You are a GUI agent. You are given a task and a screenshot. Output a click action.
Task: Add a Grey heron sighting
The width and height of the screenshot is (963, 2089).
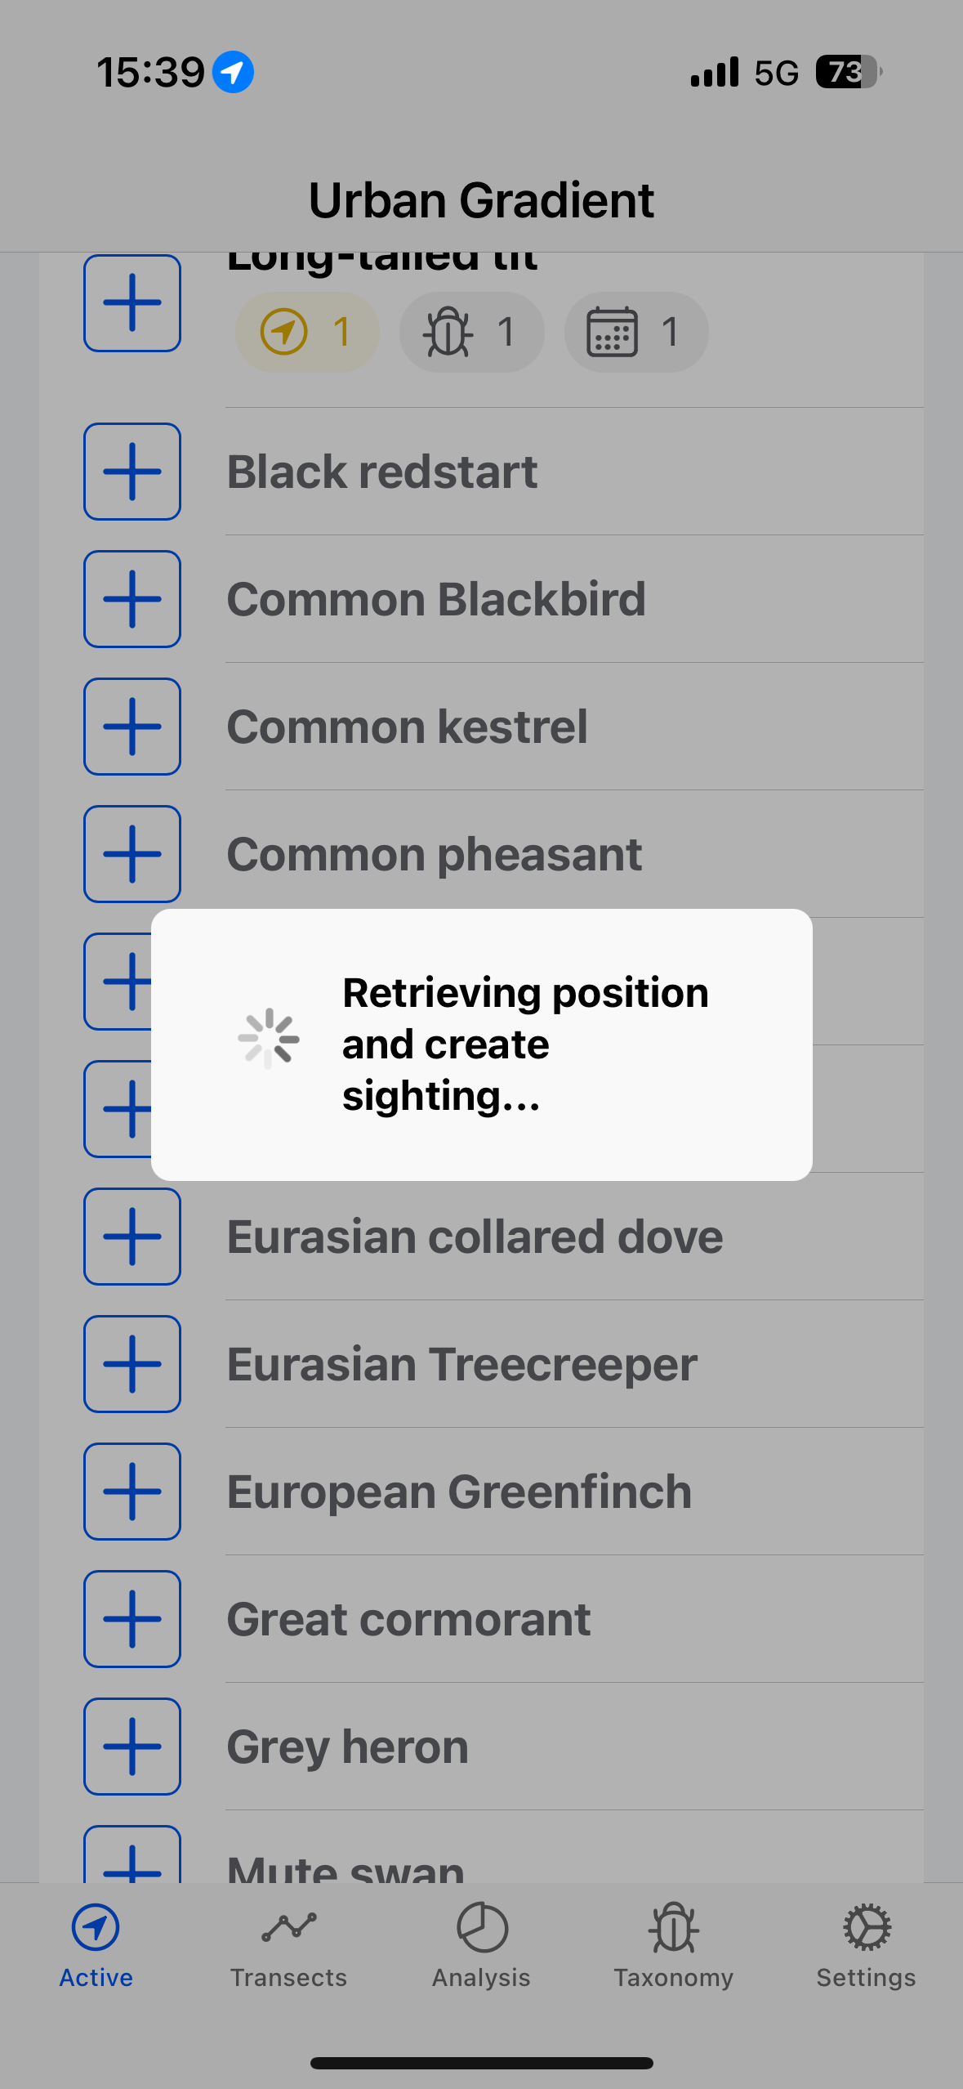(x=132, y=1747)
